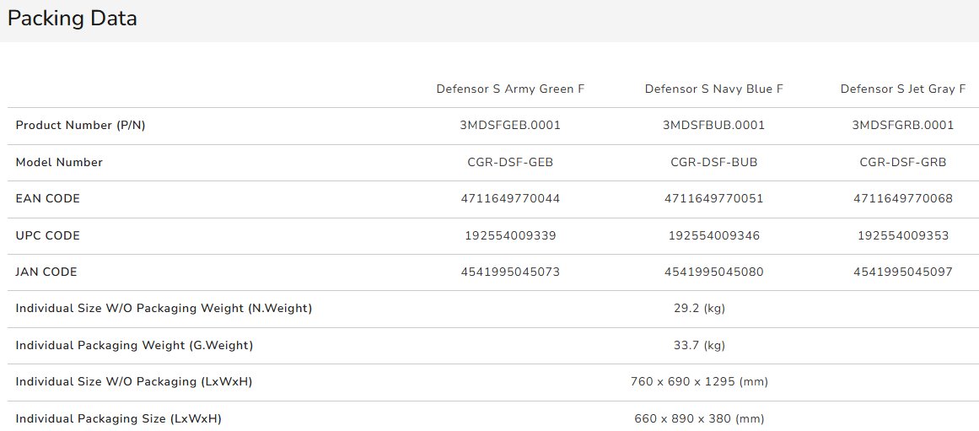Select the Defensor S Army Green F column header
979x431 pixels.
[510, 89]
